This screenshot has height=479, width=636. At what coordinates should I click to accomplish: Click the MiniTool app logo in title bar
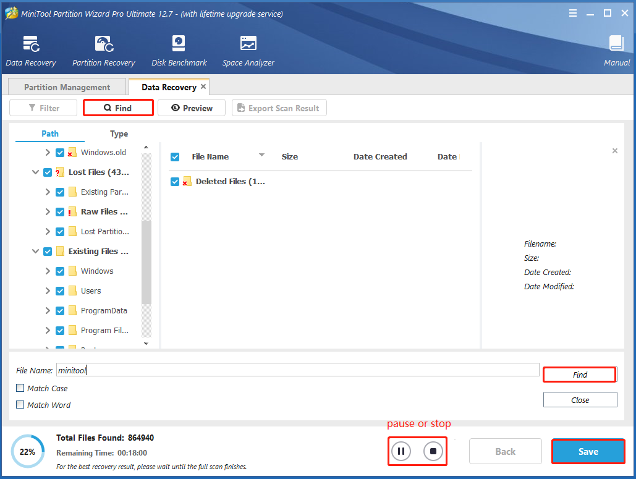point(11,13)
